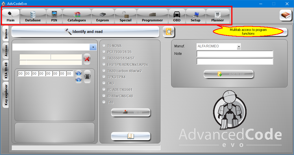The height and width of the screenshot is (155, 294).
Task: Expand the transponder type dropdown
Action: tap(93, 47)
